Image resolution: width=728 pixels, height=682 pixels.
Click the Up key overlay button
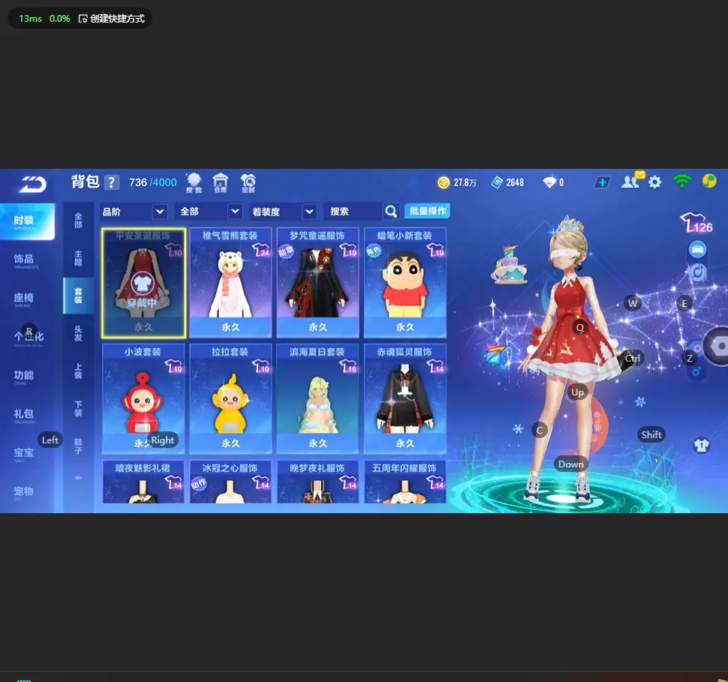point(578,392)
